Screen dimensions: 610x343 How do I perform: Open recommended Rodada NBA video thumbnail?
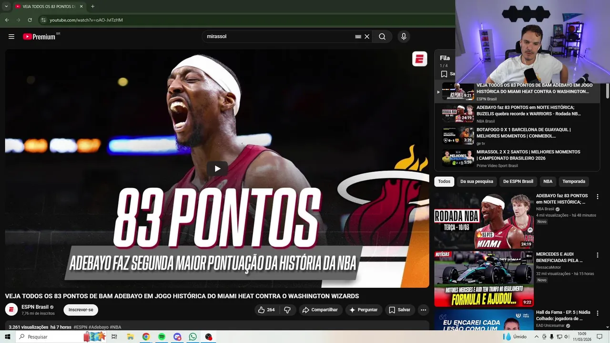[x=484, y=221]
